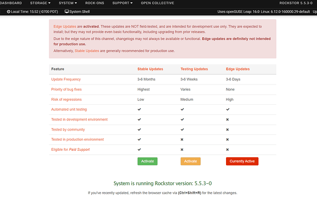Click the 'Varies' priority cell
Viewport: 317px width, 199px height.
pos(186,89)
